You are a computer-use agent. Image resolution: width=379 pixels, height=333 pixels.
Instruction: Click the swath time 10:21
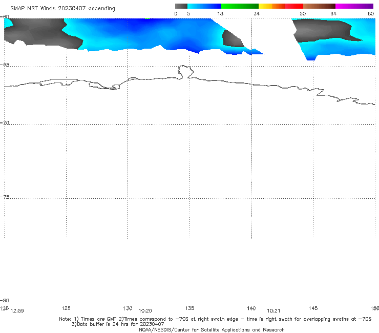pyautogui.click(x=273, y=311)
